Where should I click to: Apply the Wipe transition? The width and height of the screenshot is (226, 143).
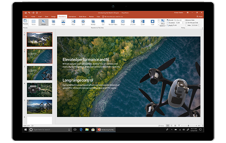pyautogui.click(x=73, y=22)
